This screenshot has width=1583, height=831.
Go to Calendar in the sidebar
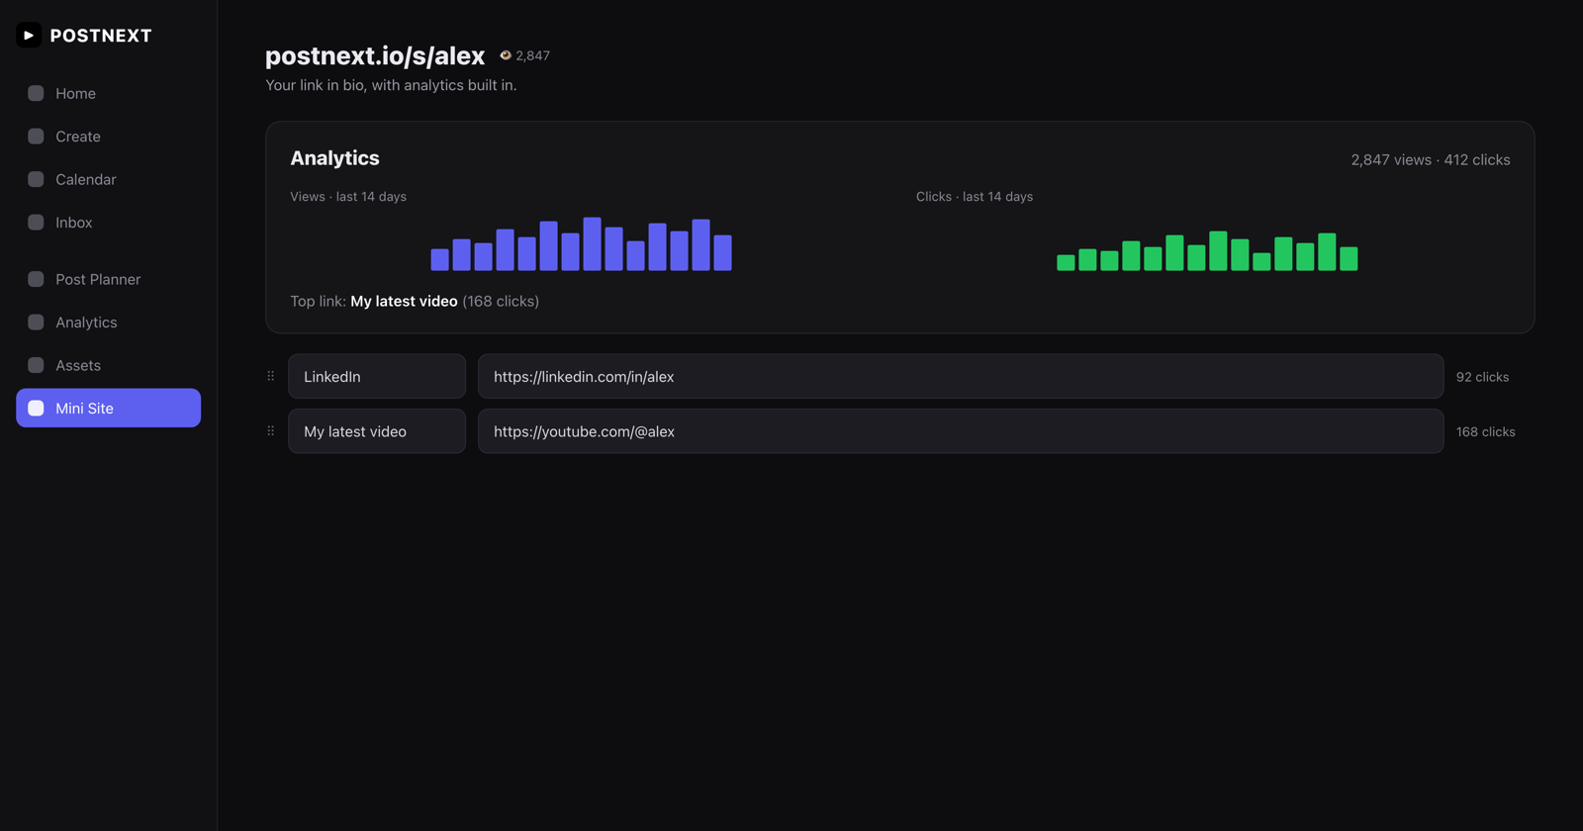[108, 179]
